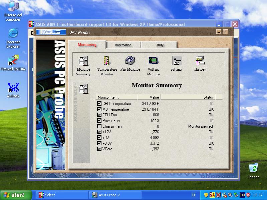Click the Value column header
Screen dimensions: 267x200
coord(149,97)
